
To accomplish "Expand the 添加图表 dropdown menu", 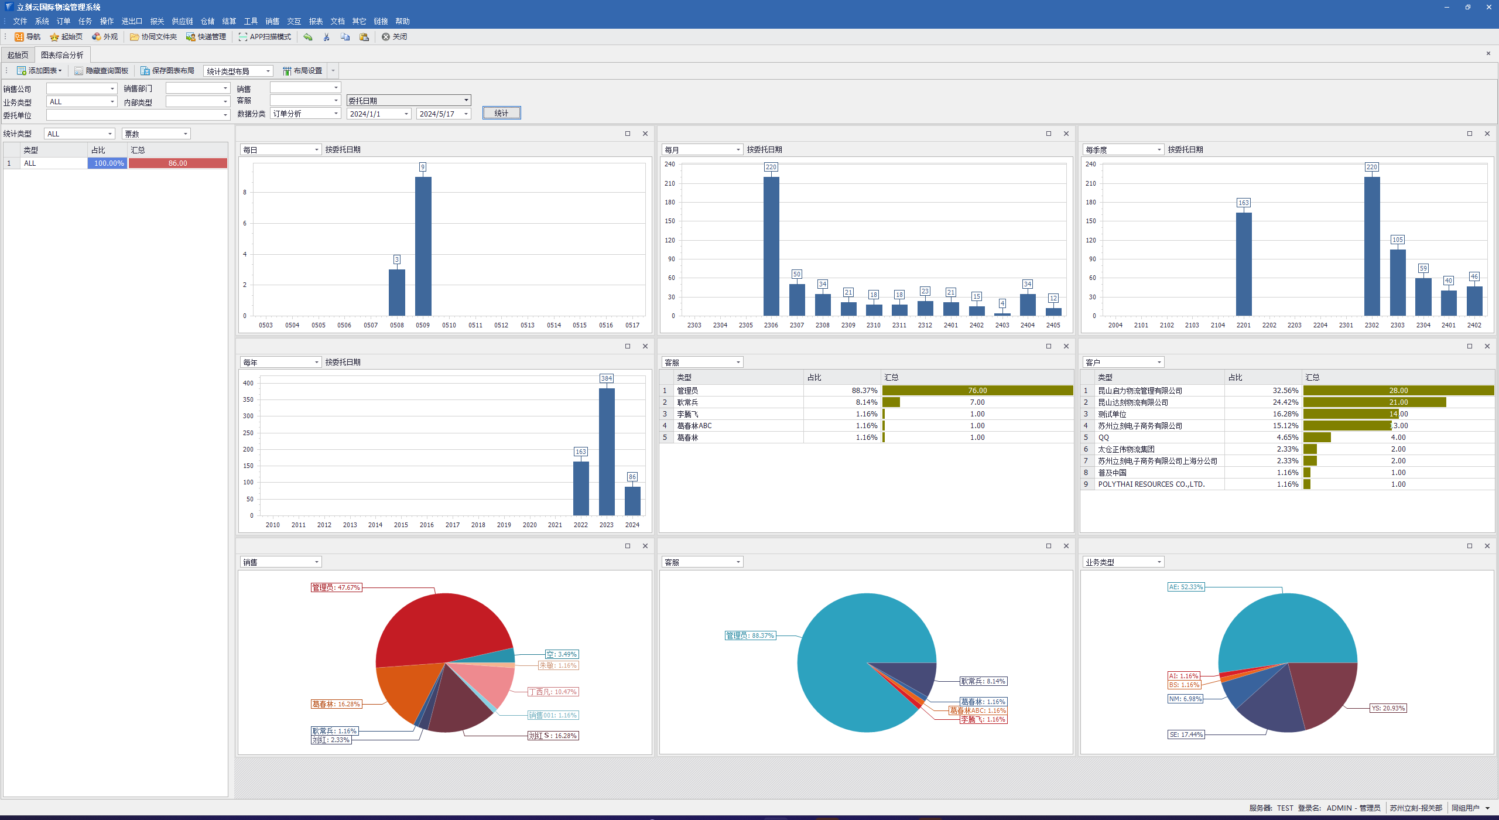I will [60, 71].
